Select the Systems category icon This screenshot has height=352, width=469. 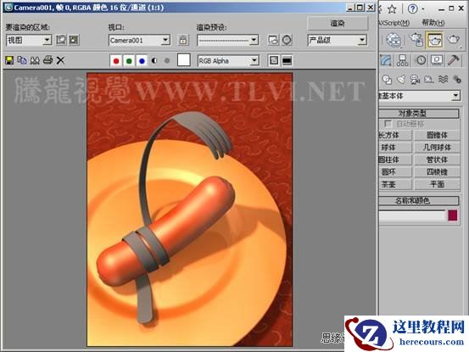(x=457, y=80)
